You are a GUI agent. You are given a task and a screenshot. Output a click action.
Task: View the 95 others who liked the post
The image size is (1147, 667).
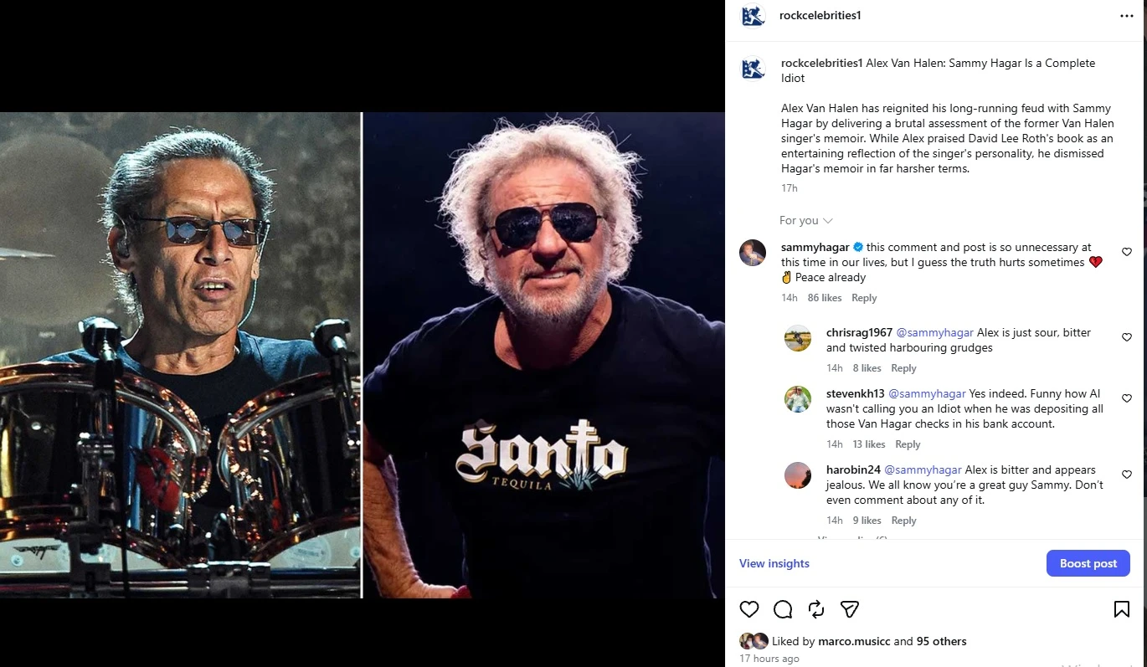point(941,641)
